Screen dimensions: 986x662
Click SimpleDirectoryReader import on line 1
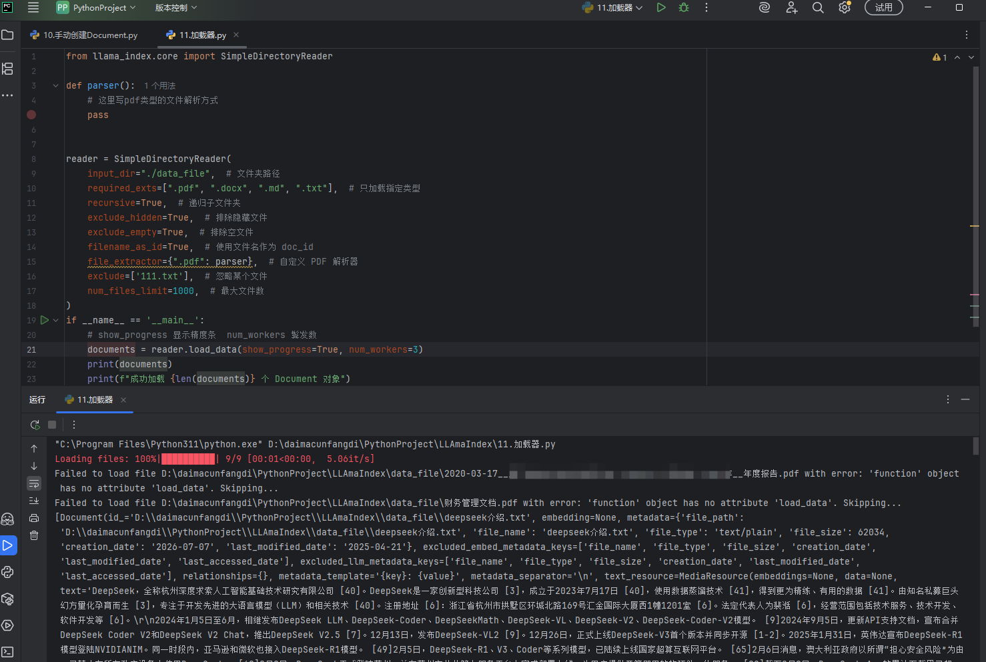[x=276, y=56]
